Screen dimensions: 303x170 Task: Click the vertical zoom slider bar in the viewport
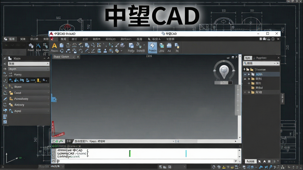(238, 100)
